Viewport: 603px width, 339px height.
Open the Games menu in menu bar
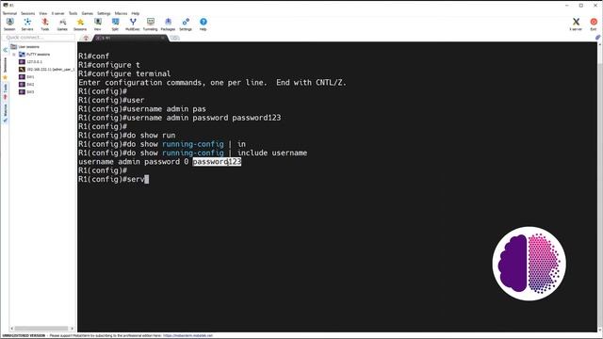88,13
